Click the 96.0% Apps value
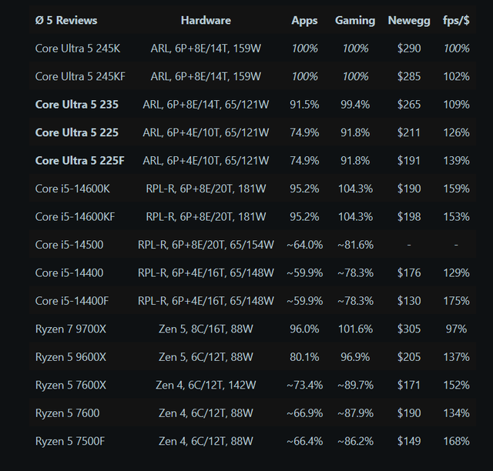Viewport: 493px width, 471px height. click(304, 329)
